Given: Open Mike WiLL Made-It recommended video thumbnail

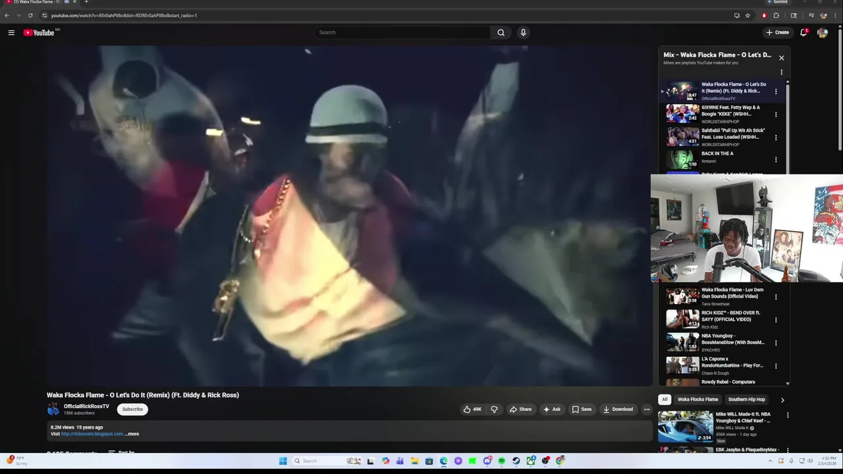Looking at the screenshot, I should coord(685,426).
